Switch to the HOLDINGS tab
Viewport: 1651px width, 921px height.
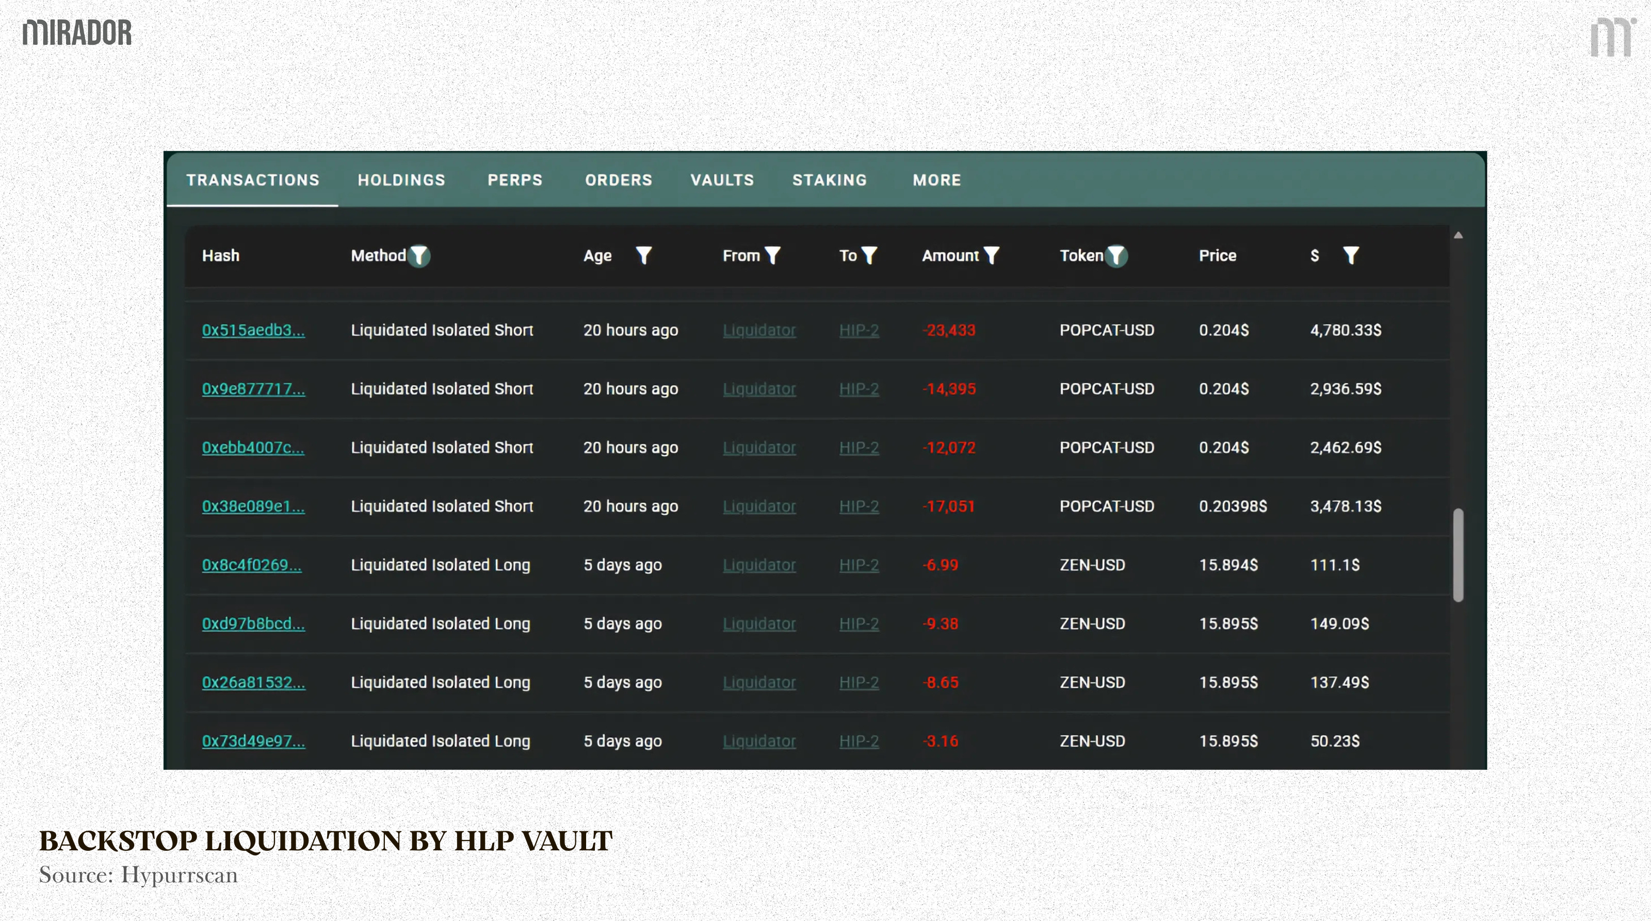[401, 180]
